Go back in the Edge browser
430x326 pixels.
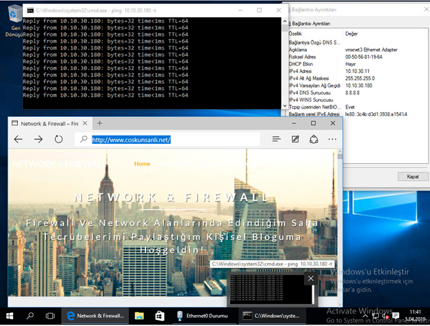(18, 140)
